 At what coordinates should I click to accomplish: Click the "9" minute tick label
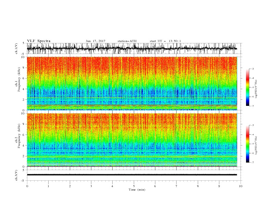219,186
